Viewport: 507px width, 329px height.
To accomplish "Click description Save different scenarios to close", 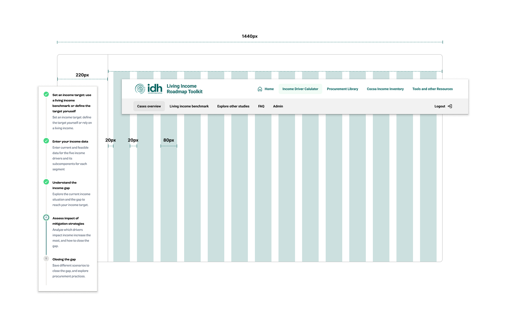I will (x=71, y=271).
